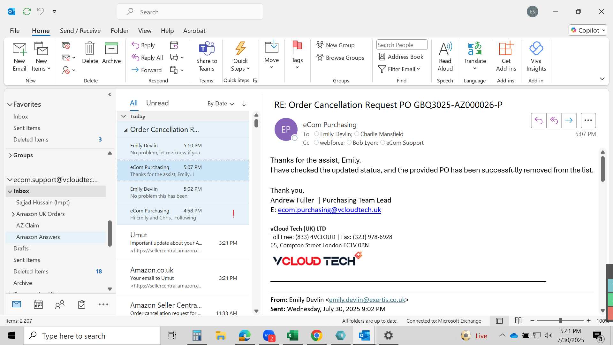613x345 pixels.
Task: Open Viva Insights
Action: coord(536,57)
